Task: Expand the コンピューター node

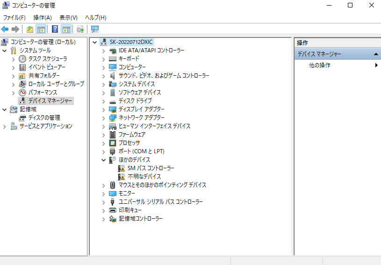Action: pos(103,67)
